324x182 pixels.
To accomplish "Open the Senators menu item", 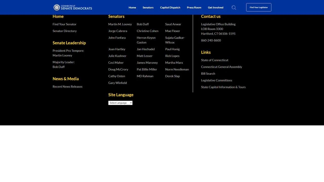I will [x=148, y=7].
